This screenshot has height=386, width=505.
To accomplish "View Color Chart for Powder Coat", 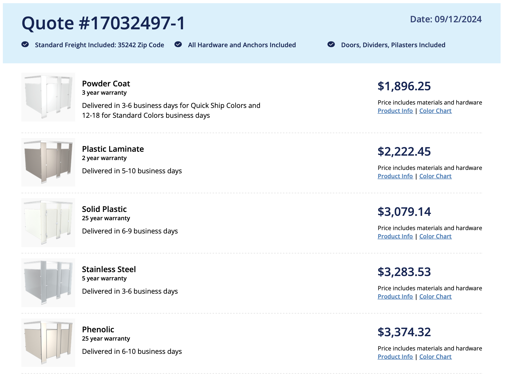I will pos(435,111).
